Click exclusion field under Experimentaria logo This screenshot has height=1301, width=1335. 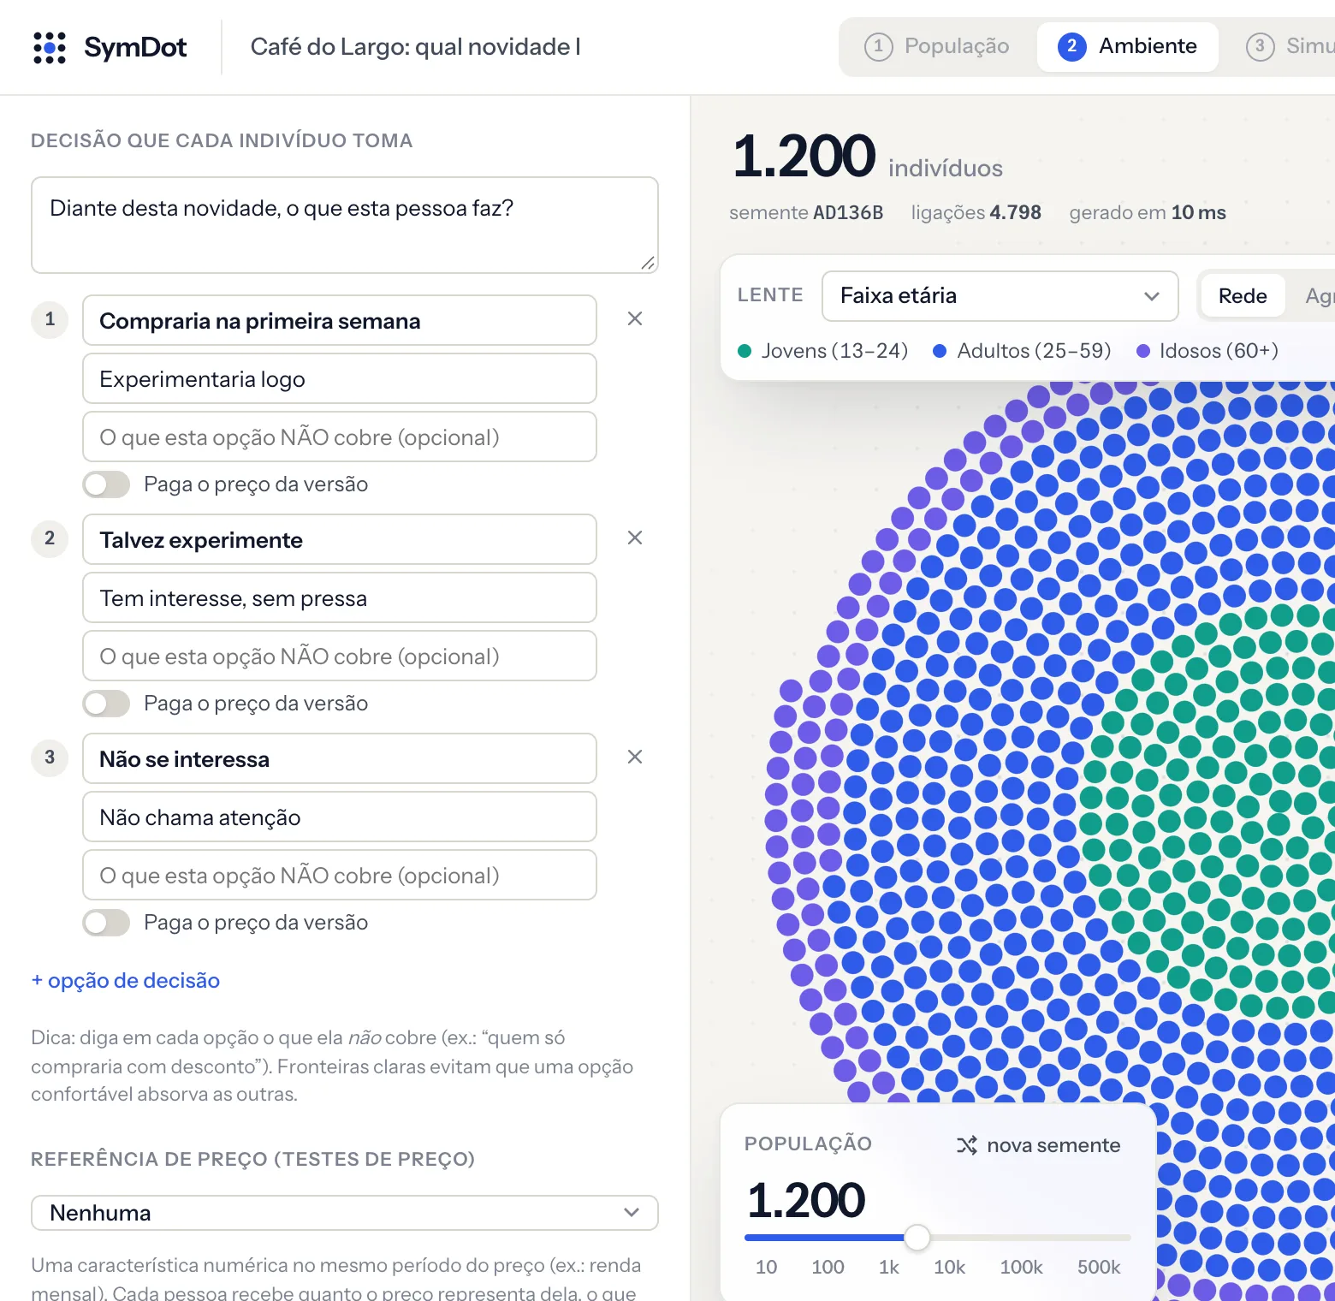click(x=340, y=437)
